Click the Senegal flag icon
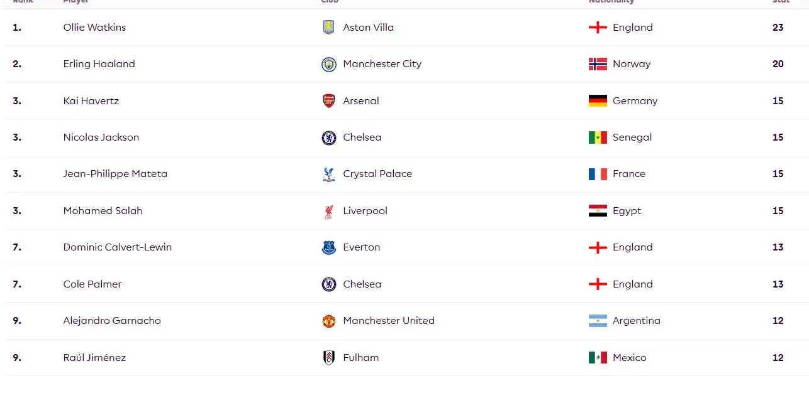809x393 pixels. [x=598, y=137]
